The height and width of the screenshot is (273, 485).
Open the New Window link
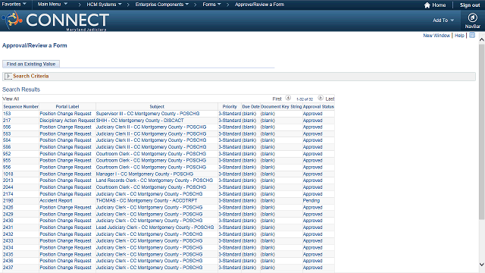tap(436, 36)
